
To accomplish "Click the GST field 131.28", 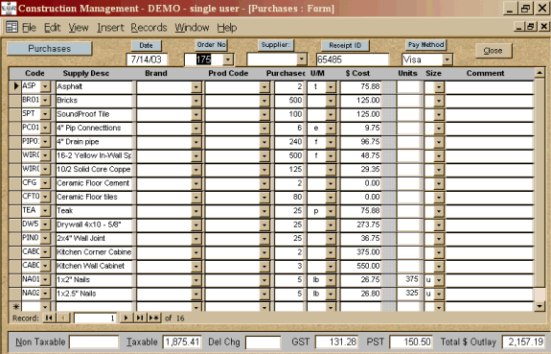I will pos(336,342).
